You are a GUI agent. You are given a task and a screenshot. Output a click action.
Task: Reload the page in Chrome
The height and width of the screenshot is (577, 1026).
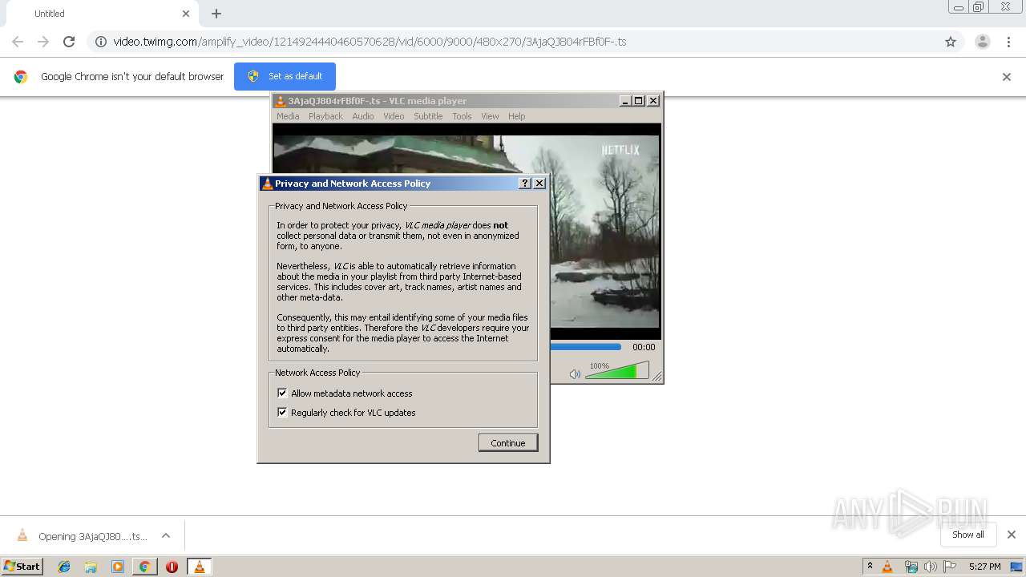click(69, 42)
